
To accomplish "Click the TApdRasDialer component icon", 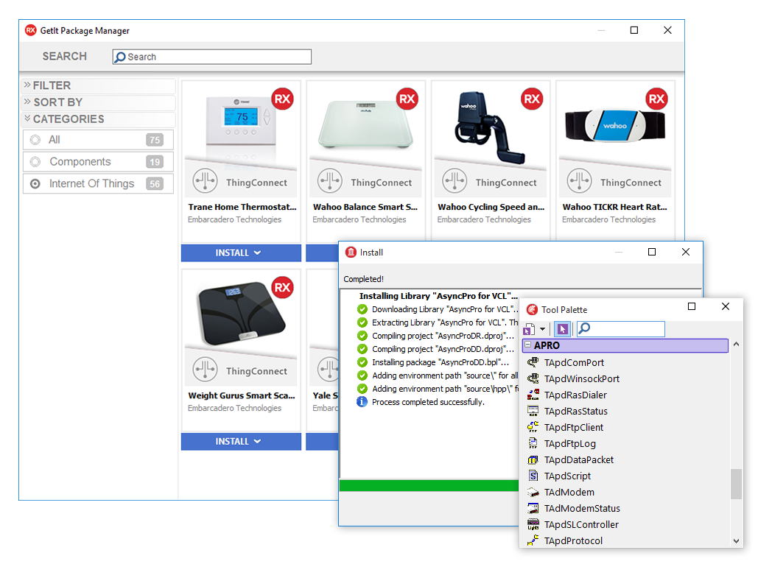I will pyautogui.click(x=533, y=395).
